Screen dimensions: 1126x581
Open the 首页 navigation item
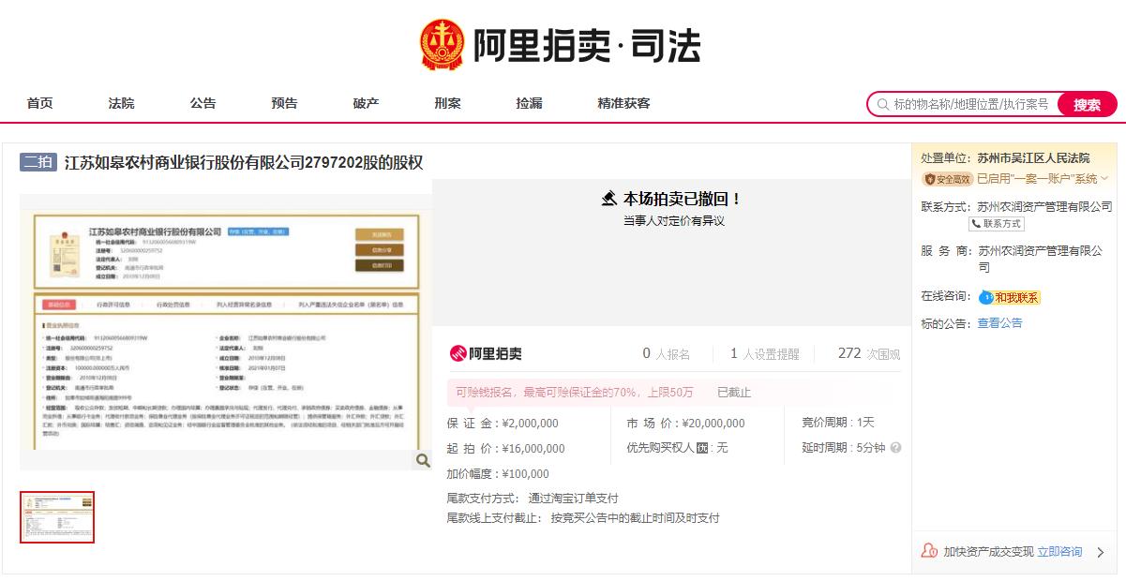point(39,103)
